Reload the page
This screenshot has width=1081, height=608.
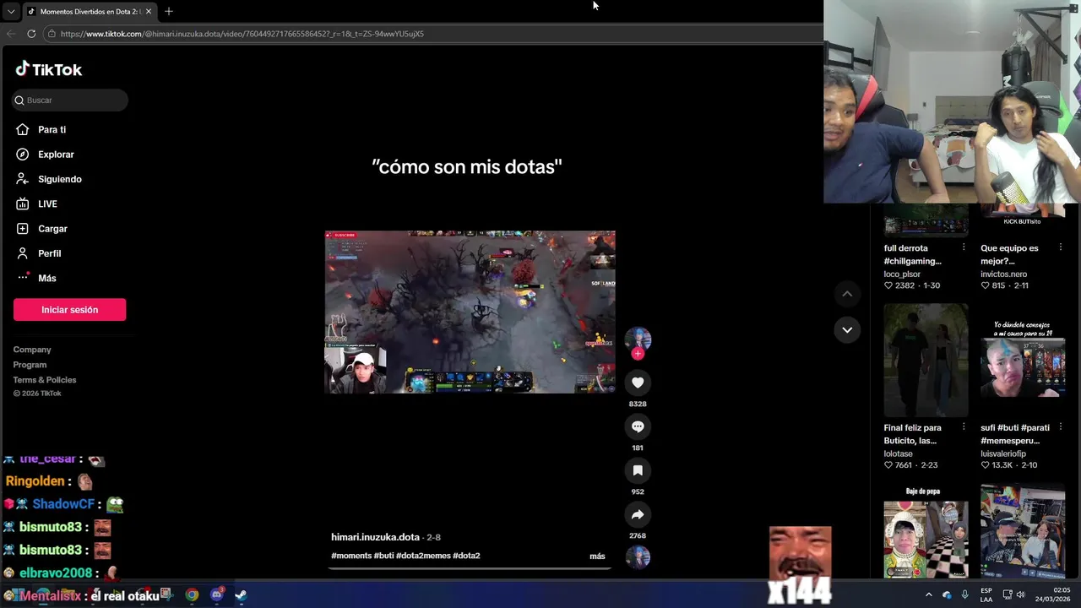click(31, 34)
